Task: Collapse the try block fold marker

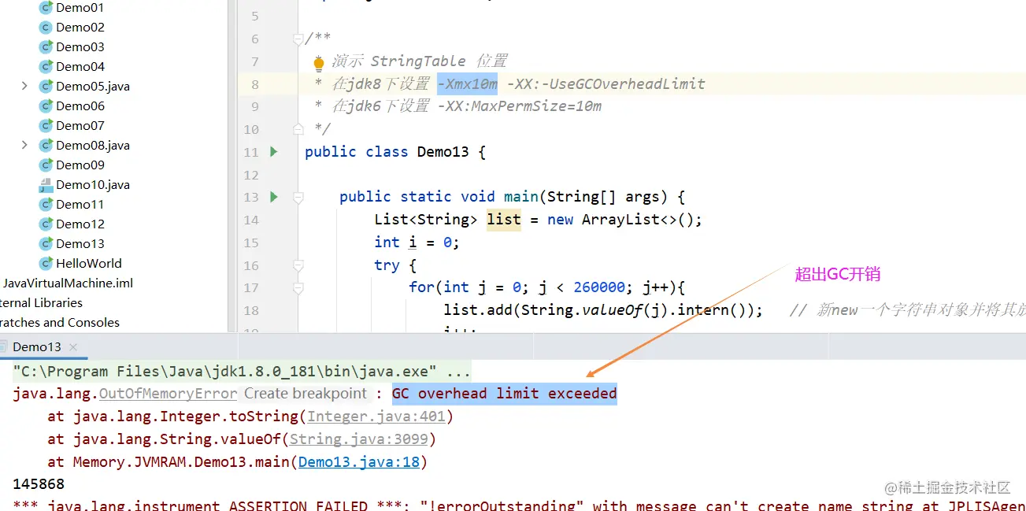Action: pos(298,265)
